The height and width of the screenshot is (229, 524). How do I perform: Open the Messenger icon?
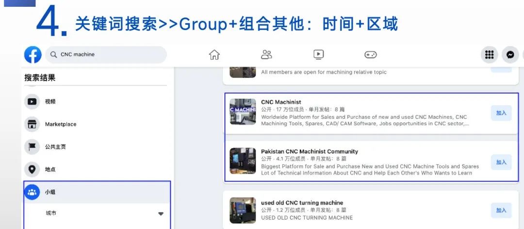[510, 55]
